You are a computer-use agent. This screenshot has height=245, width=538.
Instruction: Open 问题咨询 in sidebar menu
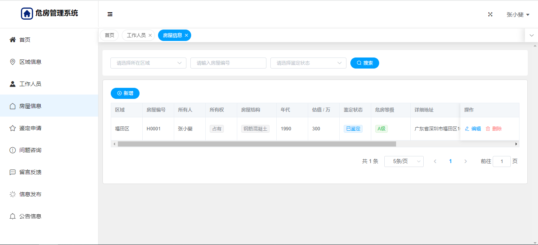click(x=30, y=150)
